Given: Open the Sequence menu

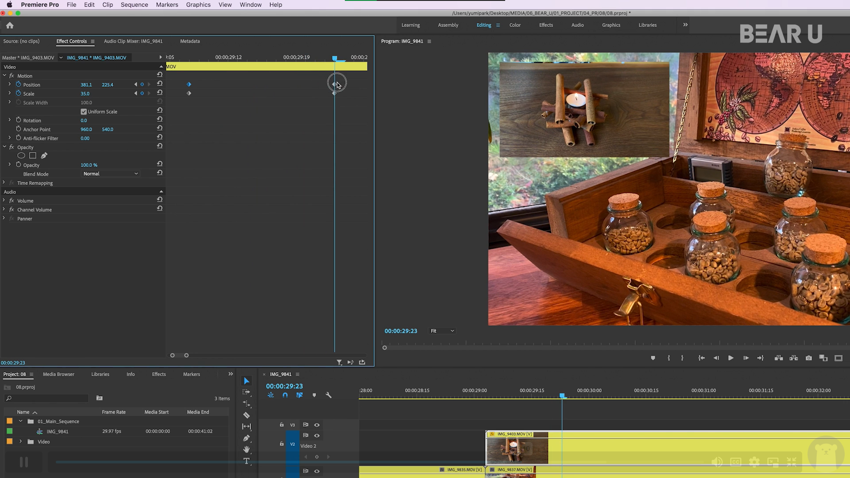Looking at the screenshot, I should (134, 4).
